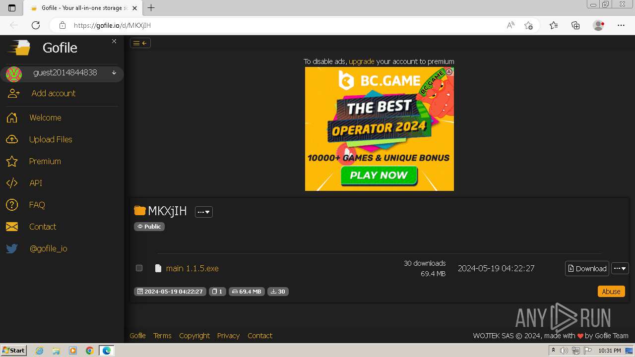Open a new browser tab with plus
The image size is (635, 357).
click(151, 8)
